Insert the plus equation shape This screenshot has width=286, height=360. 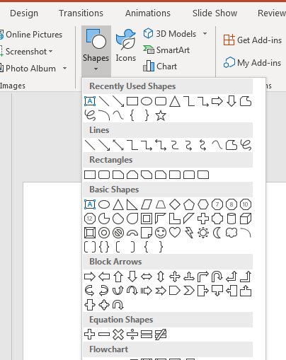[90, 335]
